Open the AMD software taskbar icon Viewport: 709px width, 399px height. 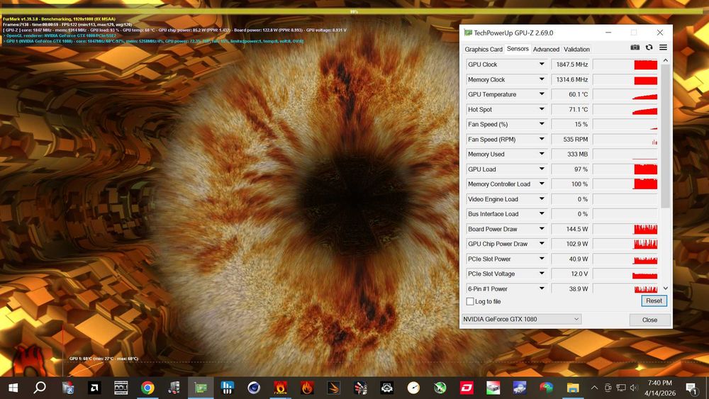pos(94,388)
